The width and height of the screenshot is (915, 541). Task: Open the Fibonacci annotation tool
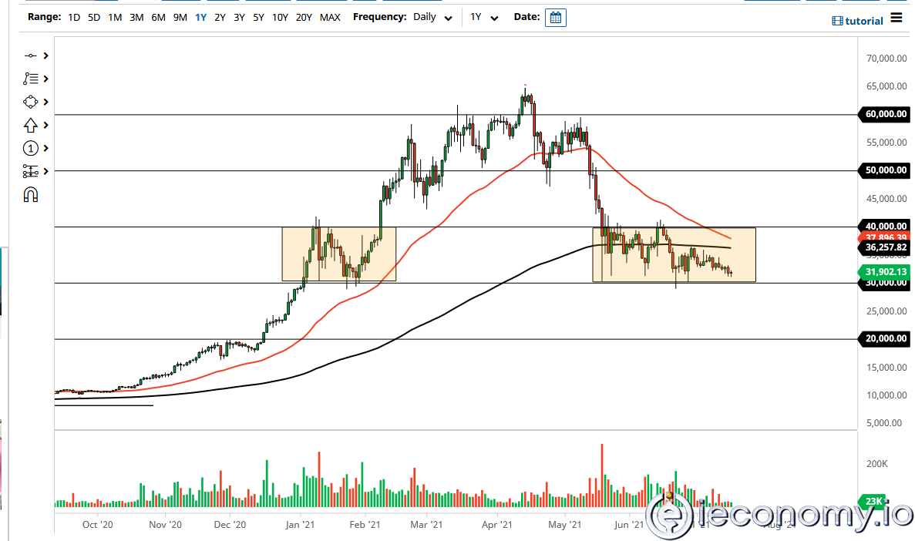(x=31, y=78)
